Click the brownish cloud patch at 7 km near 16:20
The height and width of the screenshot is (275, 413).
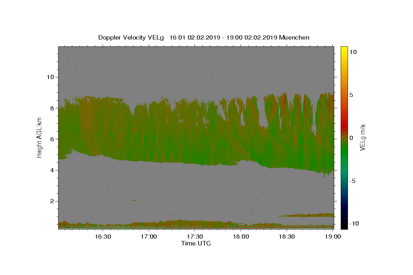coord(88,117)
